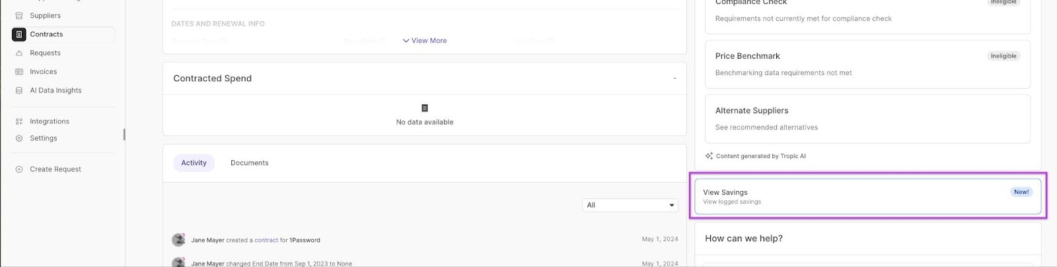Select the Activity tab
The width and height of the screenshot is (1057, 267).
coord(194,163)
